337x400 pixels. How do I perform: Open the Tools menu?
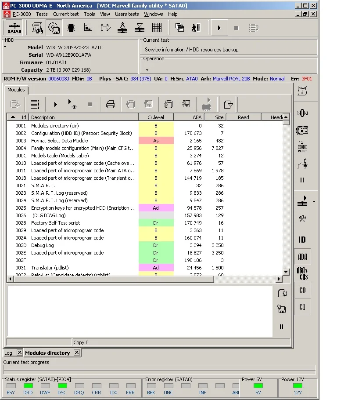point(90,14)
